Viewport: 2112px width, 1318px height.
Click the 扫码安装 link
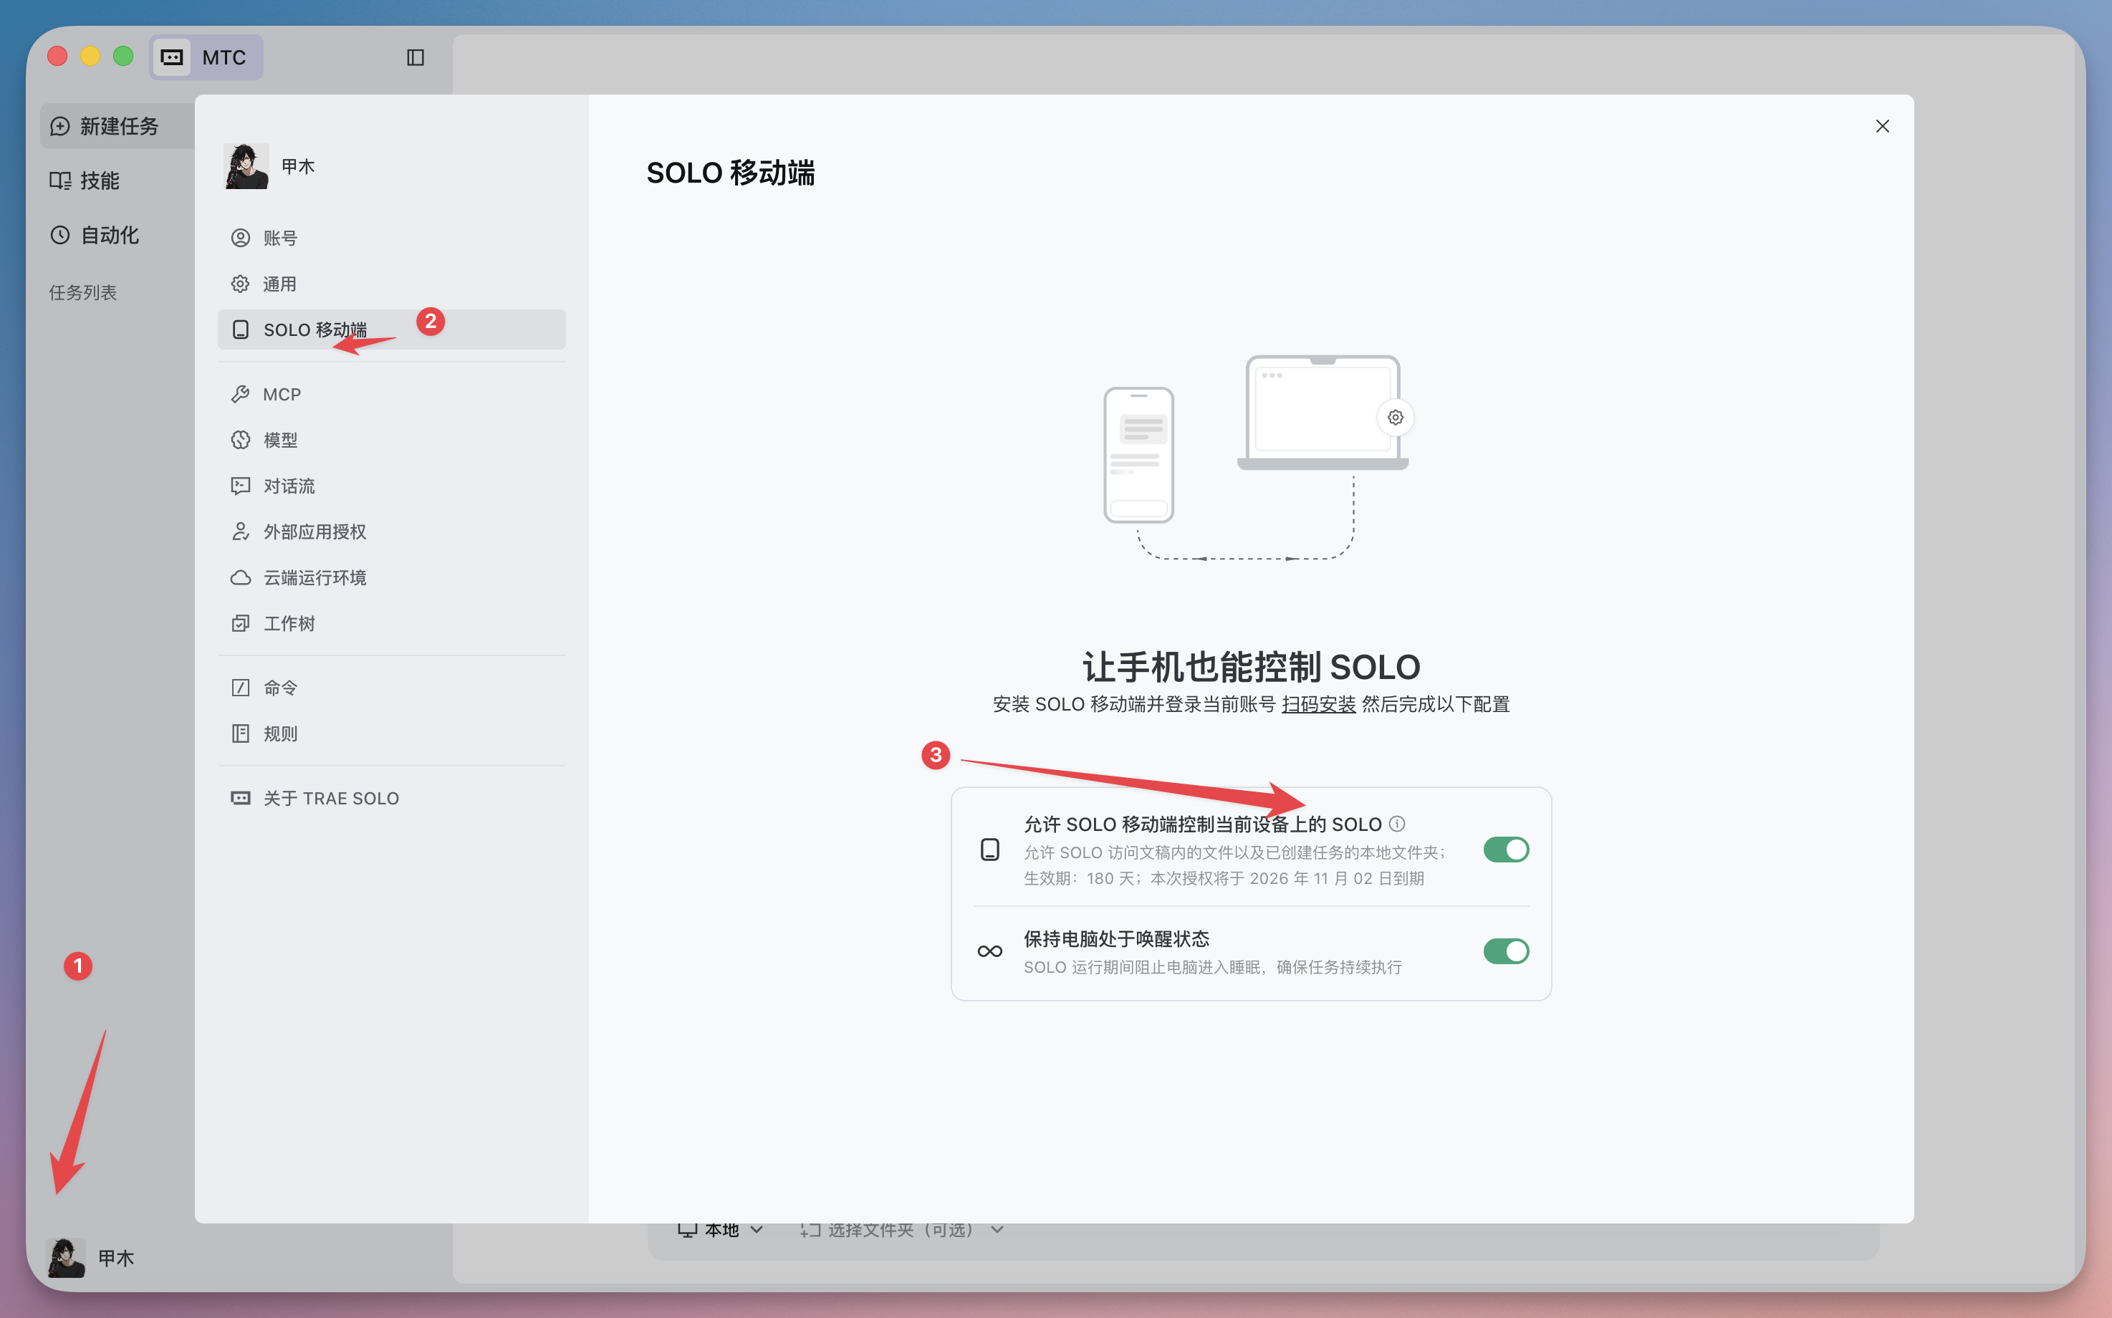(x=1318, y=704)
